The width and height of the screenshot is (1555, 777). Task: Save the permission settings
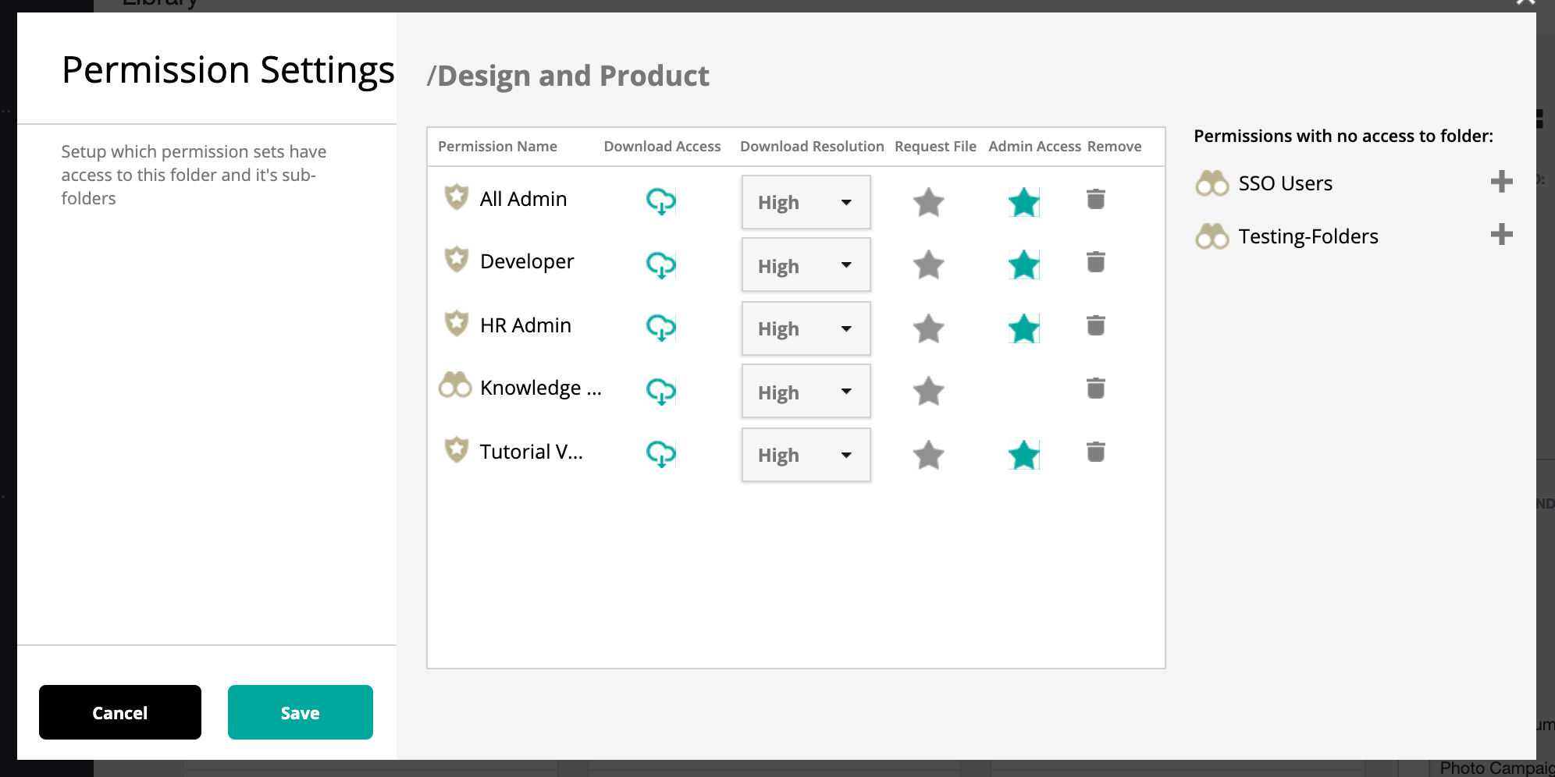pos(300,712)
